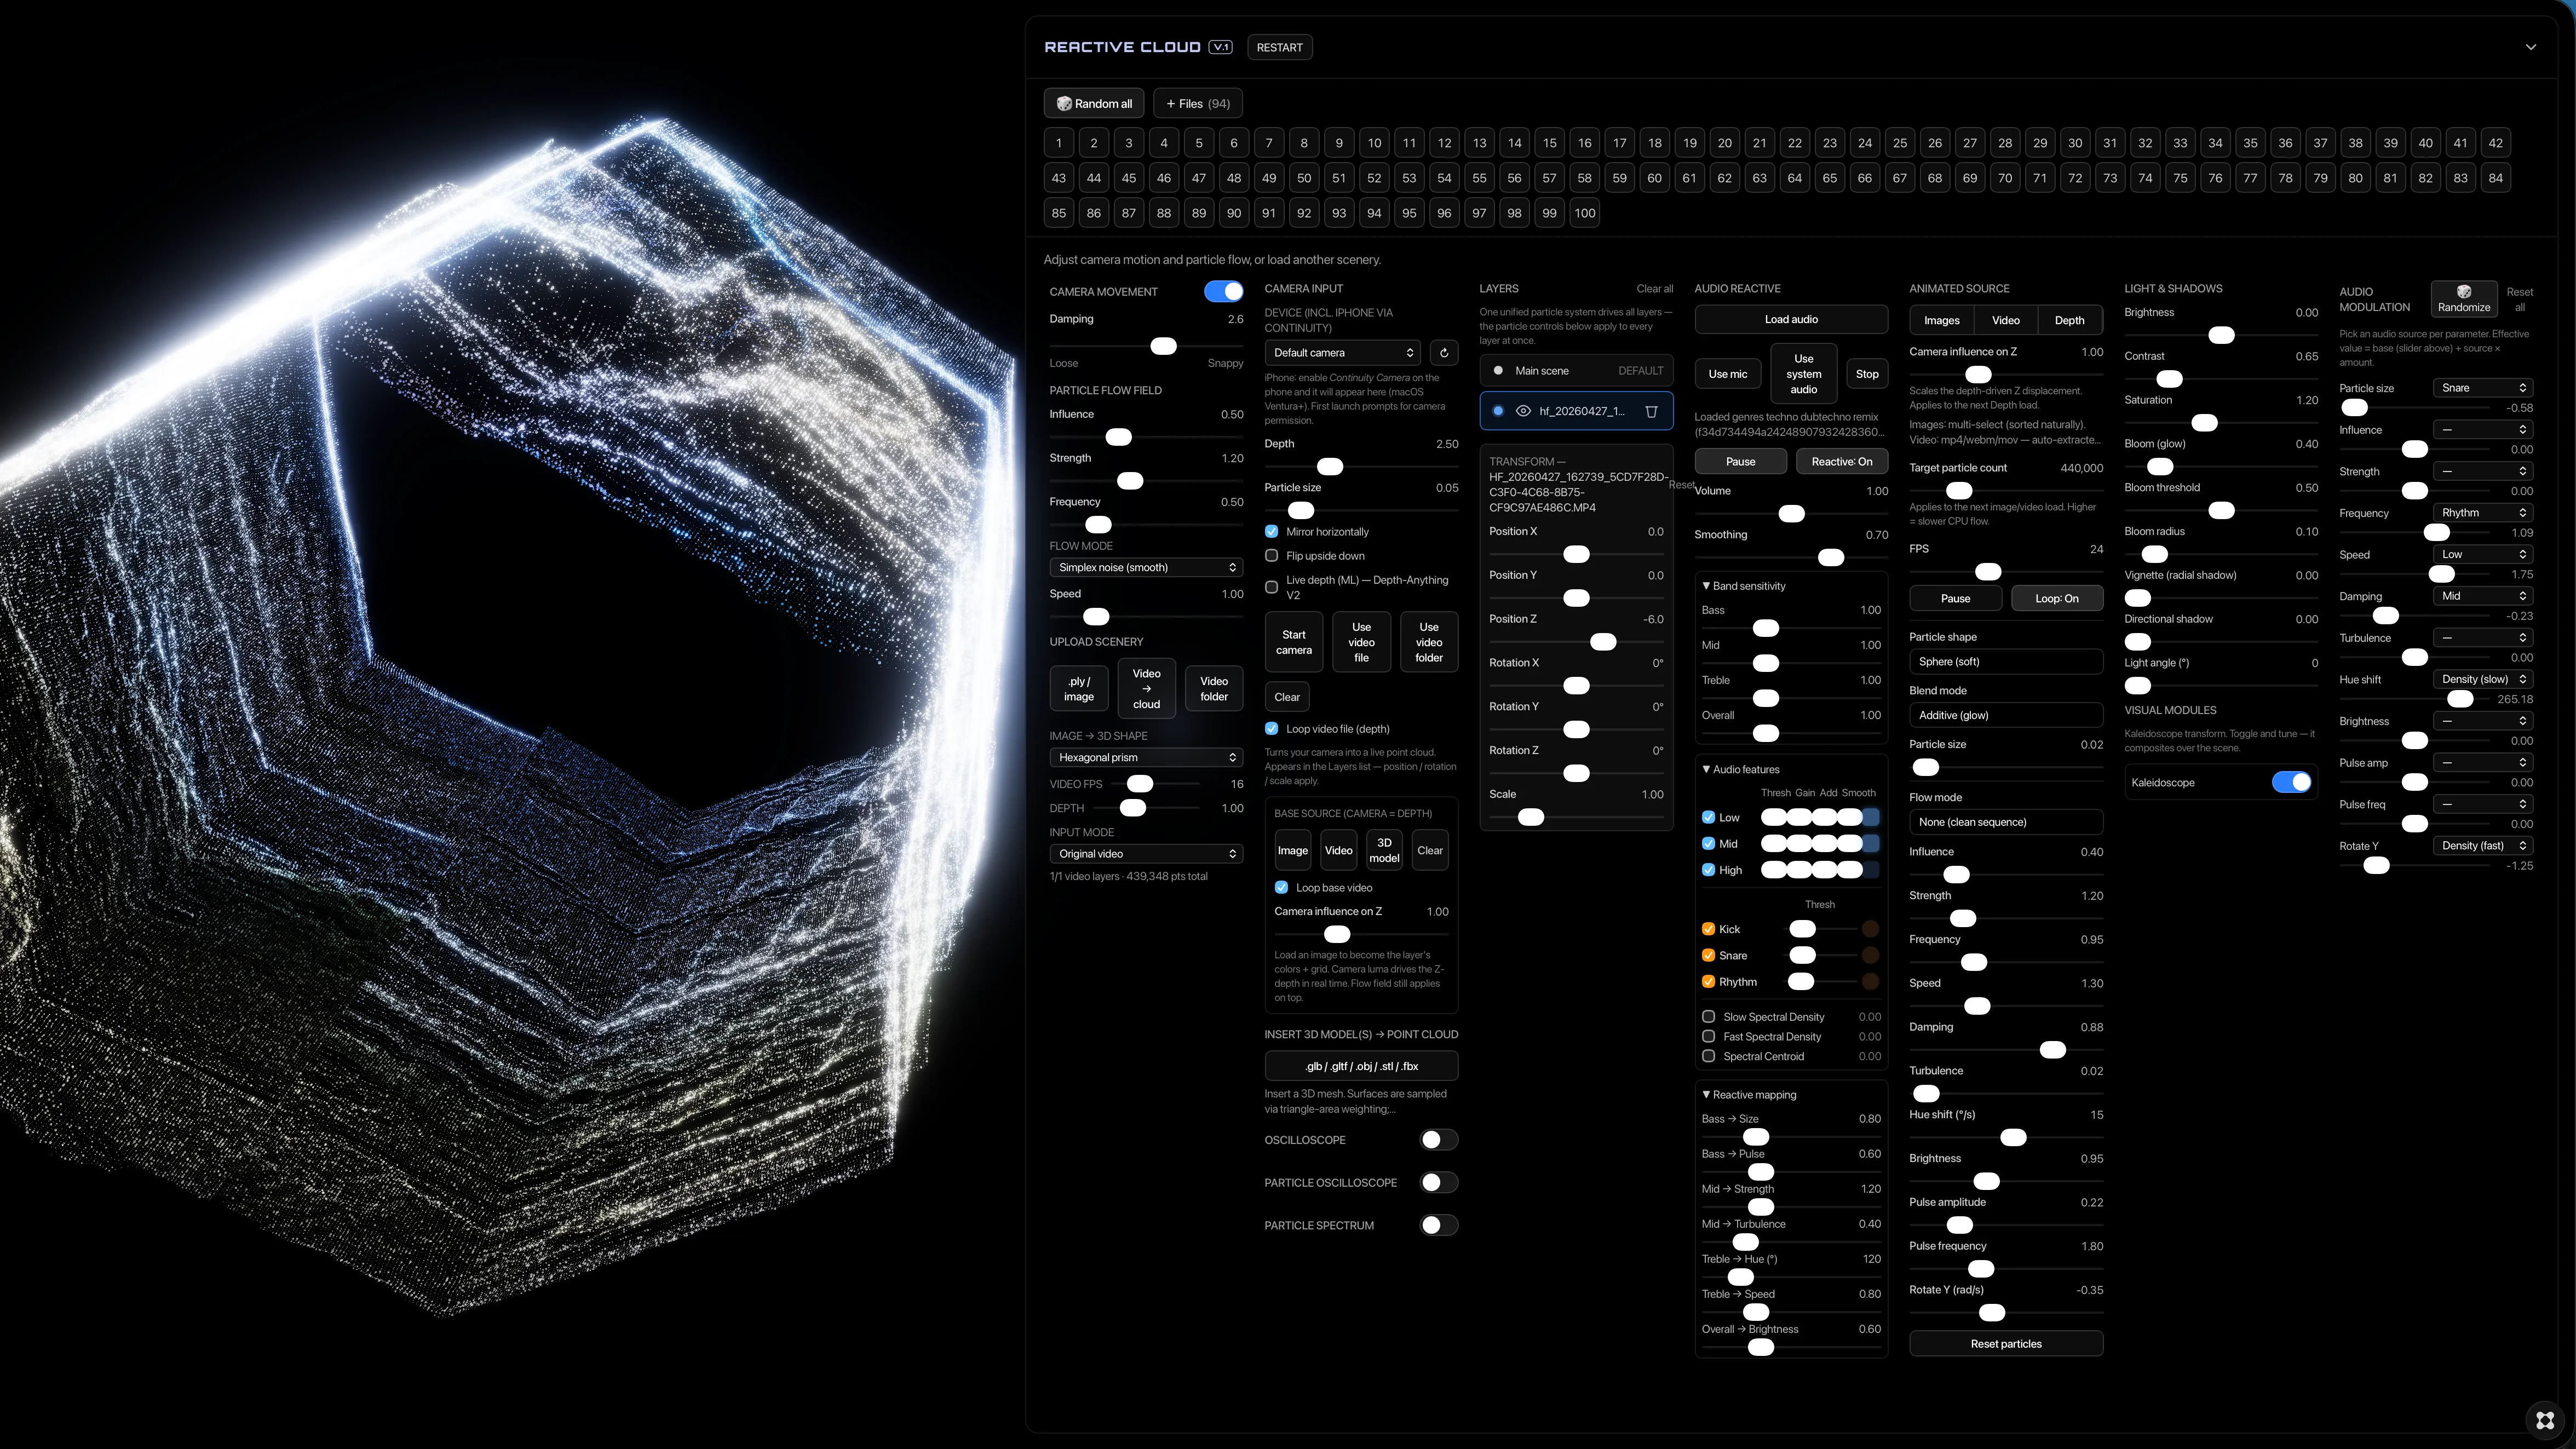
Task: Toggle the Kaleidoscope switch
Action: [2291, 782]
